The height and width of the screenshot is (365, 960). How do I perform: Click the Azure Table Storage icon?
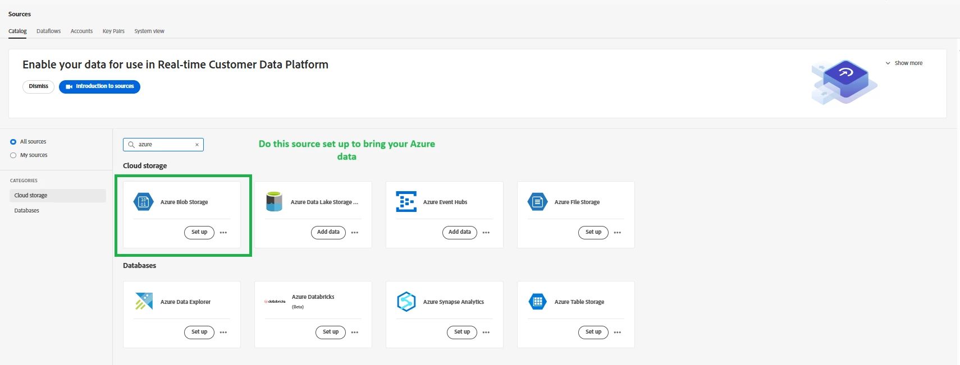click(x=538, y=302)
